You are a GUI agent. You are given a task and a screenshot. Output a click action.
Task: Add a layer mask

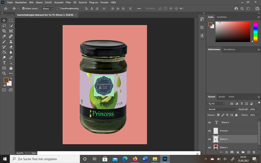(232, 152)
